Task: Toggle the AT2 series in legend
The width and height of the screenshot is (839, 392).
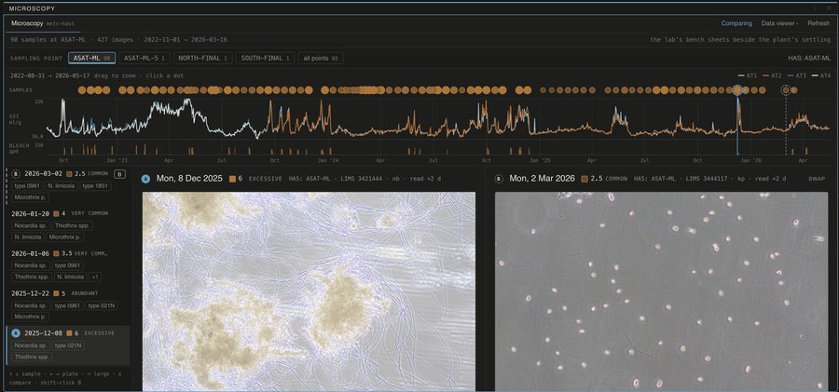Action: (x=773, y=76)
